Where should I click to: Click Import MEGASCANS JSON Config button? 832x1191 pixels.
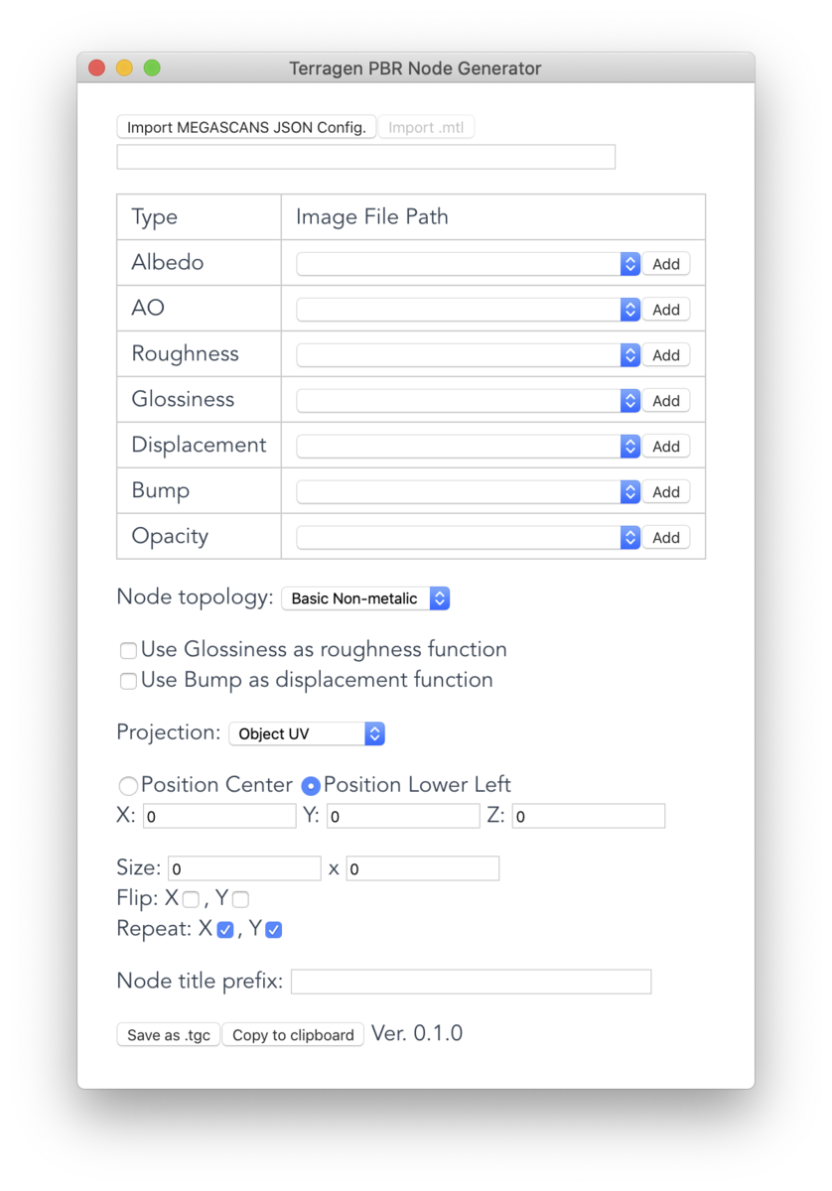click(x=246, y=127)
